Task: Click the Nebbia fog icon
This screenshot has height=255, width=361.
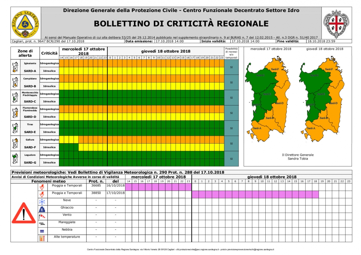Action: pos(42,231)
